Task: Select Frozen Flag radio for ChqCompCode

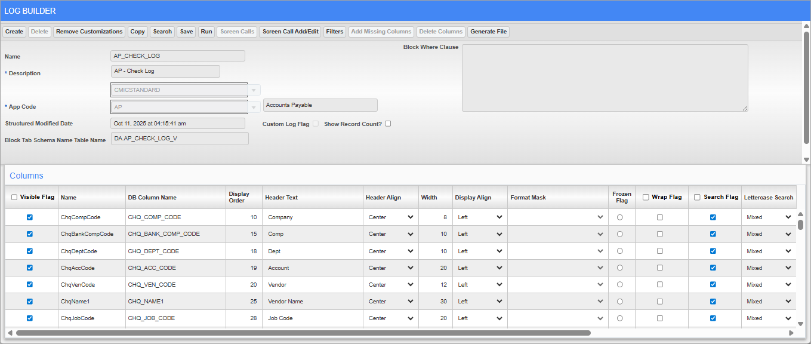Action: pyautogui.click(x=621, y=217)
